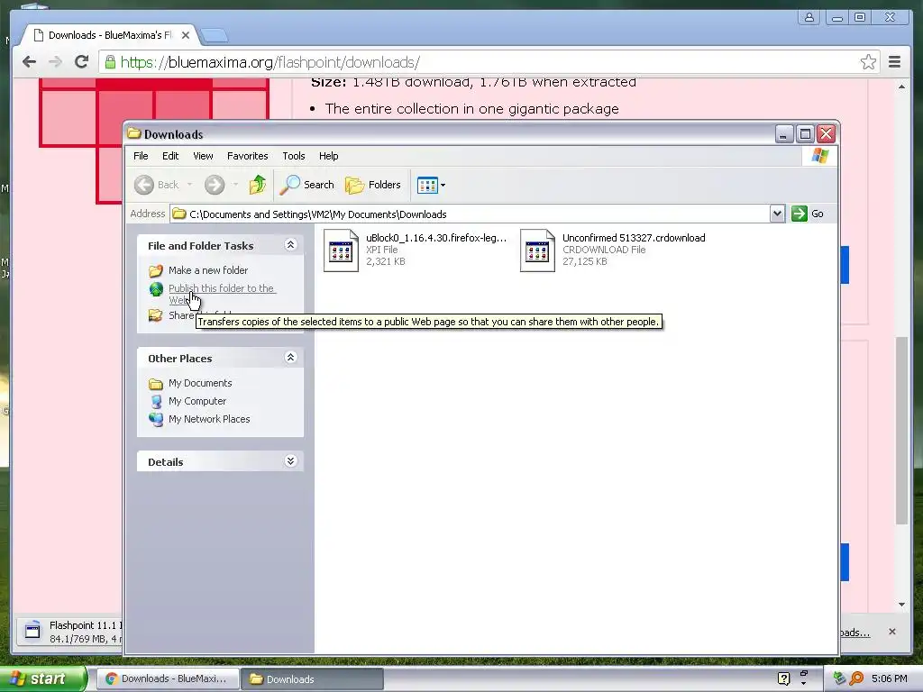Click the Forward arrow in Explorer toolbar
Image resolution: width=923 pixels, height=692 pixels.
215,185
